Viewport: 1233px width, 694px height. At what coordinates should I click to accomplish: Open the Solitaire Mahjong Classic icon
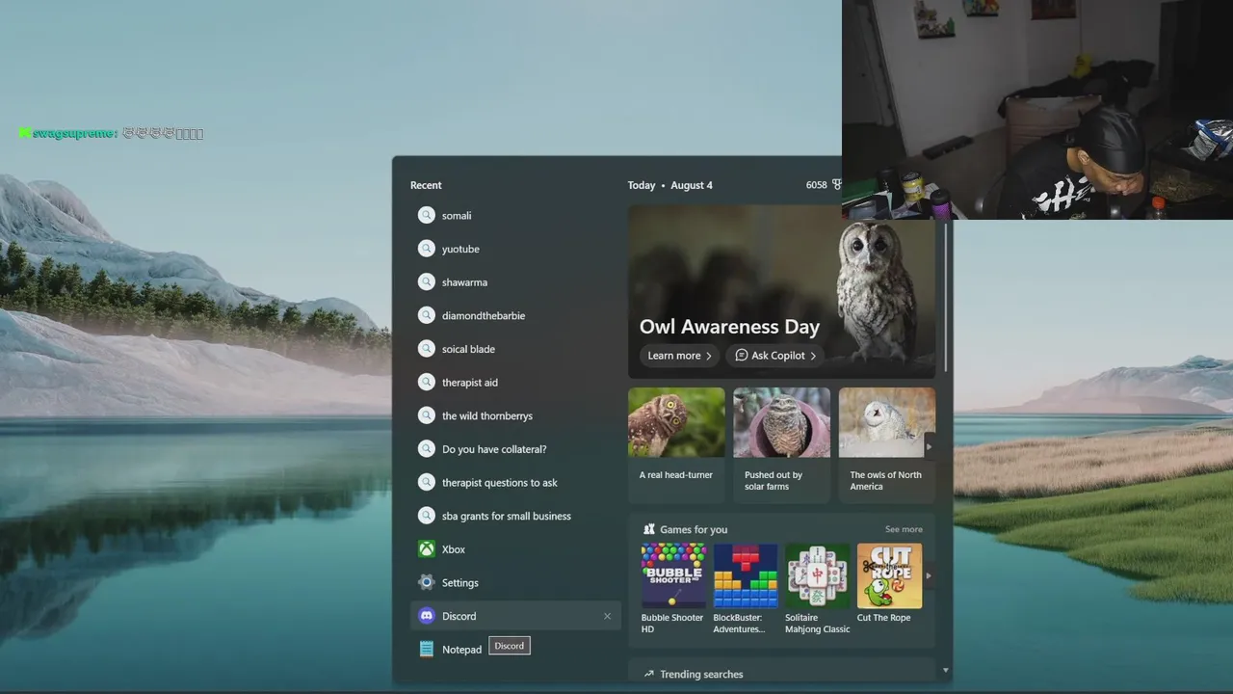click(x=818, y=575)
